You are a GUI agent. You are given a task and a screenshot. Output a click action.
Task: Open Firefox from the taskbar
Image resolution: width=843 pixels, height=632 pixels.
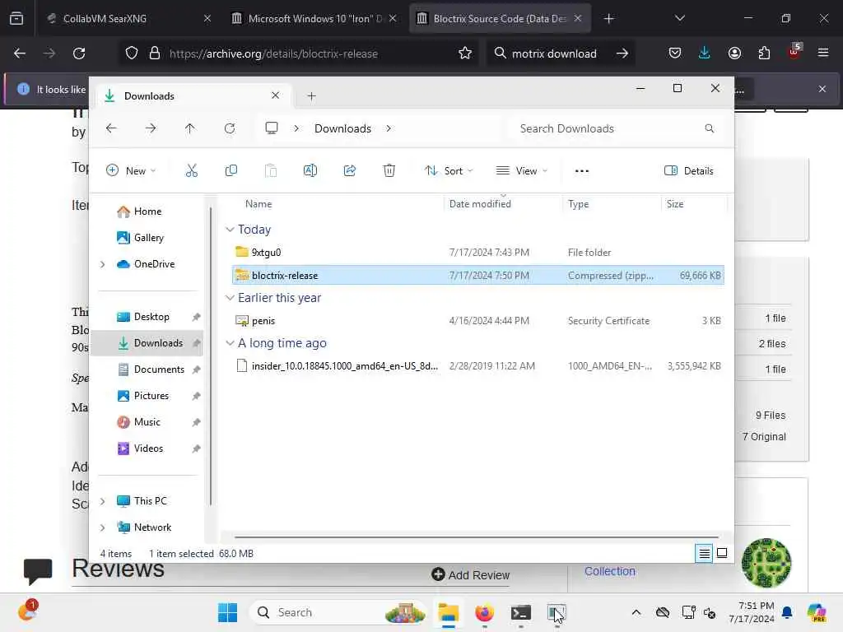484,612
